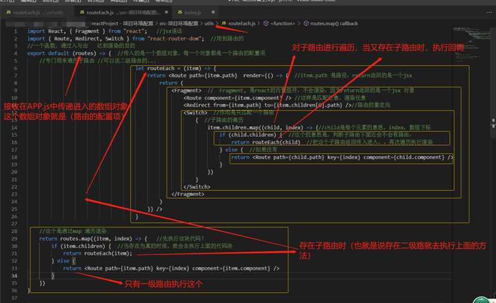Click the closing </Fragment> tag
Viewport: 496px width, 303px height.
point(188,194)
